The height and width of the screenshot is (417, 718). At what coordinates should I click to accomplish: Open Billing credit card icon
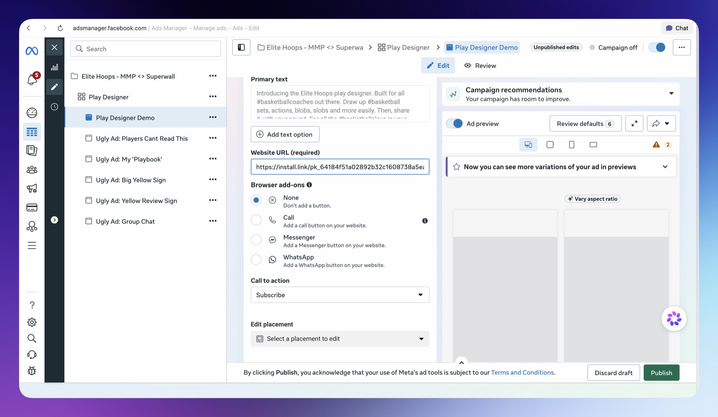point(32,207)
